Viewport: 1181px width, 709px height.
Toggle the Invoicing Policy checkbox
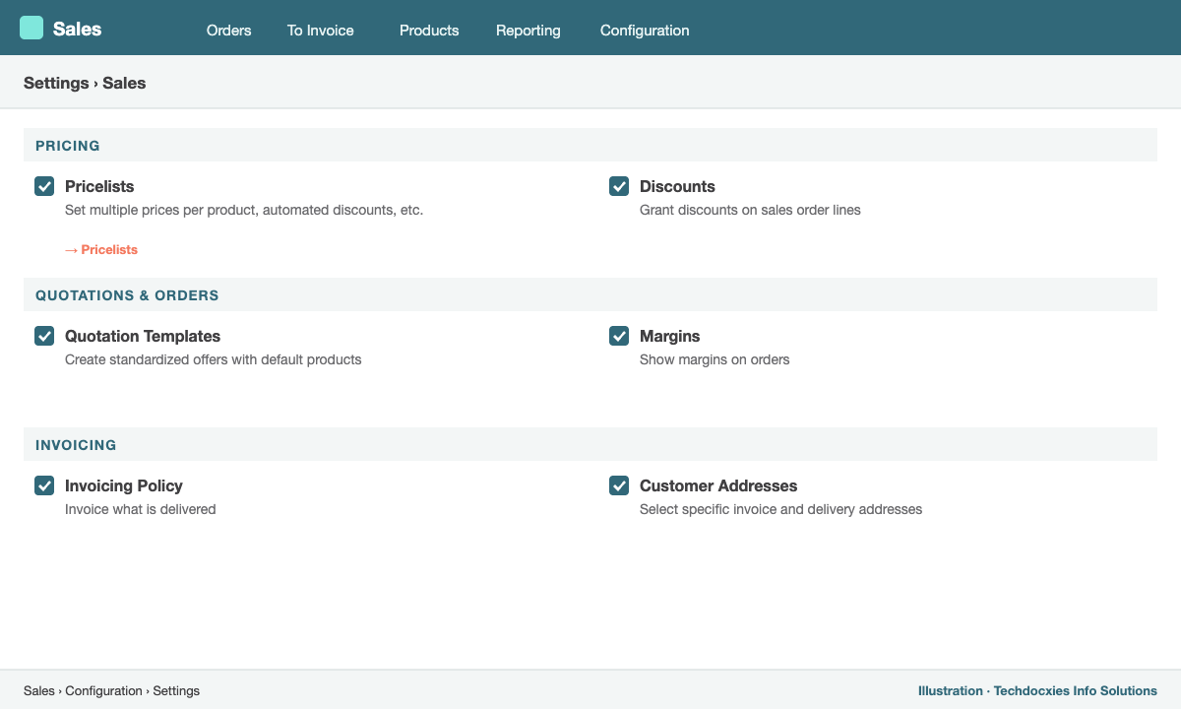44,485
